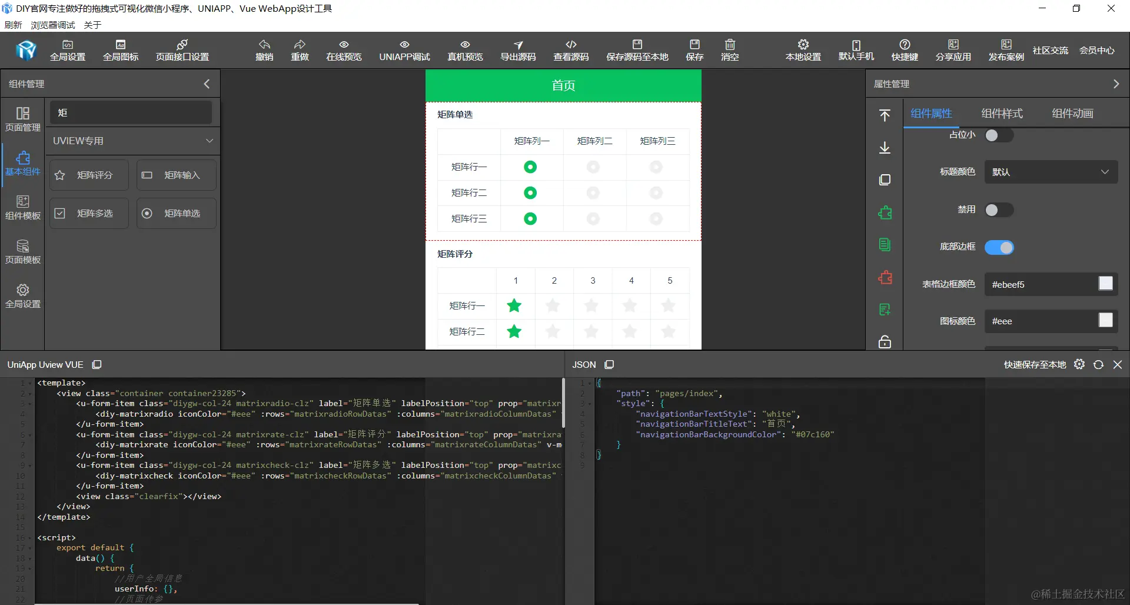Open 本地设置 local settings

pyautogui.click(x=803, y=51)
